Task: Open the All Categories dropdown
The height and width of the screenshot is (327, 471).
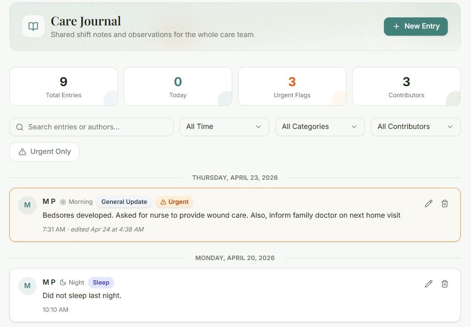Action: [x=320, y=127]
